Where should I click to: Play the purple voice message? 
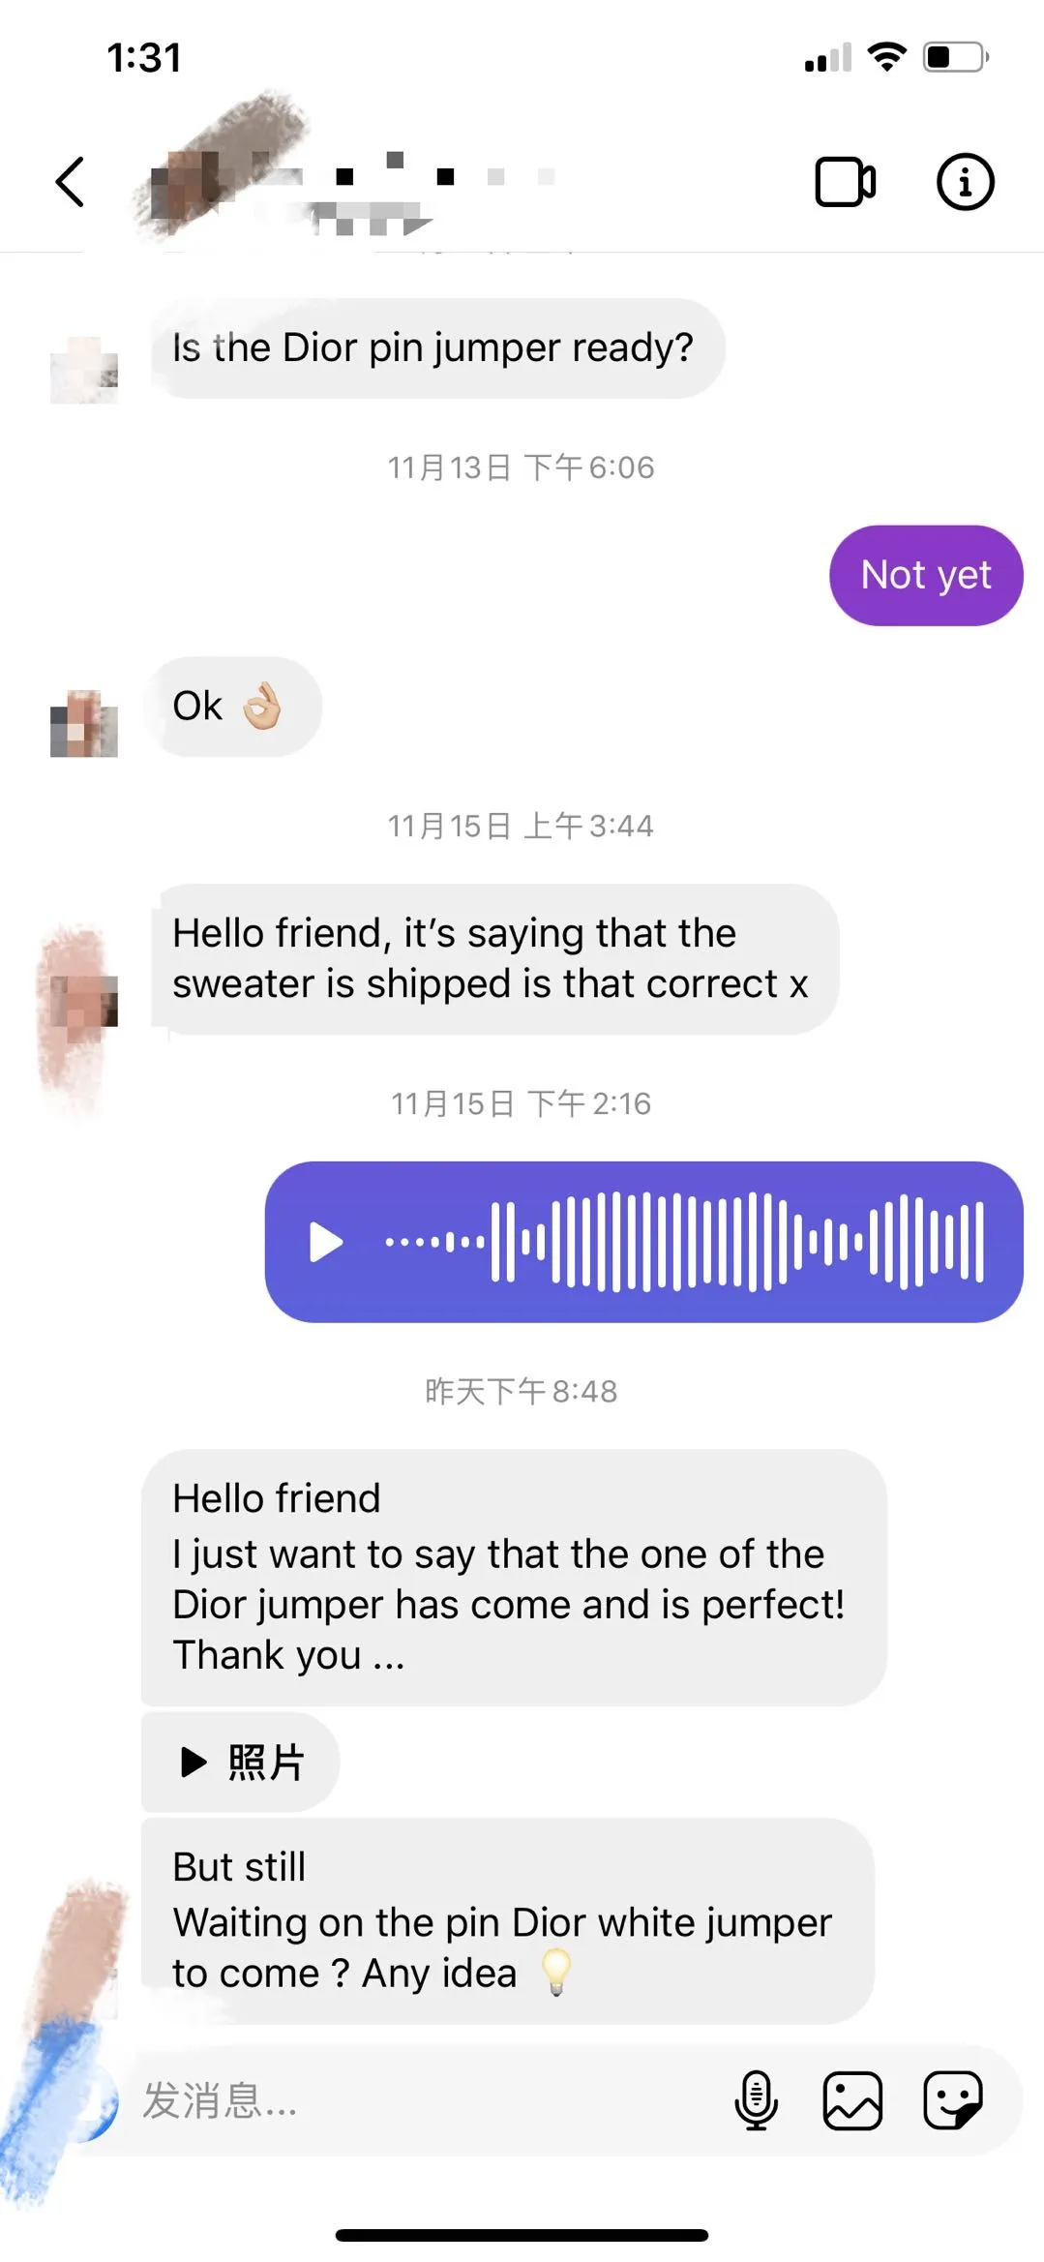click(x=325, y=1242)
